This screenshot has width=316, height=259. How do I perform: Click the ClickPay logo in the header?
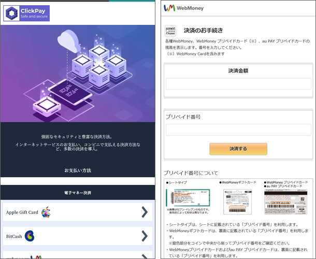(x=26, y=13)
